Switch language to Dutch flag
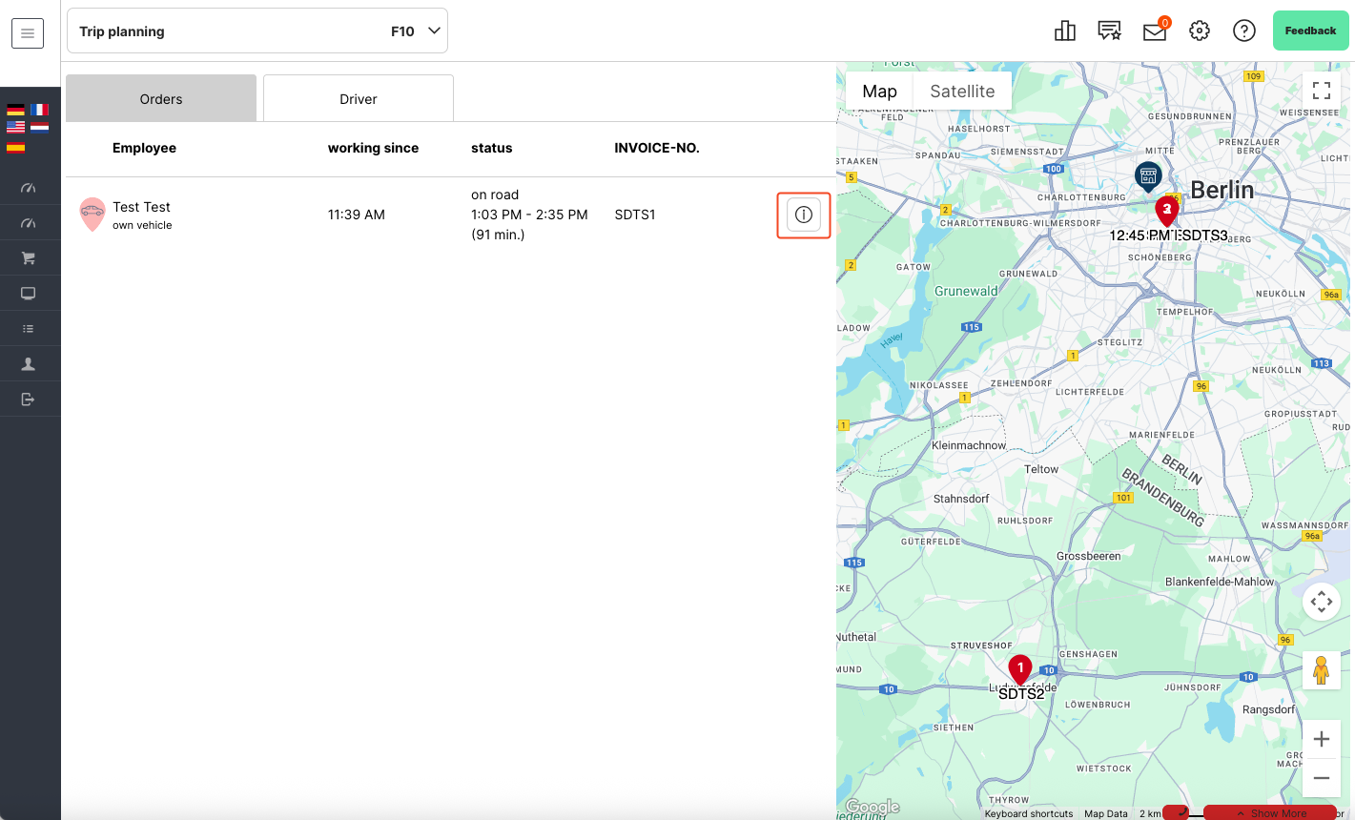Viewport: 1355px width, 820px height. click(x=39, y=126)
